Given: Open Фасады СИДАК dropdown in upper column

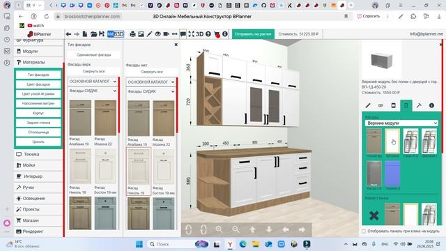Looking at the screenshot, I should [x=93, y=91].
